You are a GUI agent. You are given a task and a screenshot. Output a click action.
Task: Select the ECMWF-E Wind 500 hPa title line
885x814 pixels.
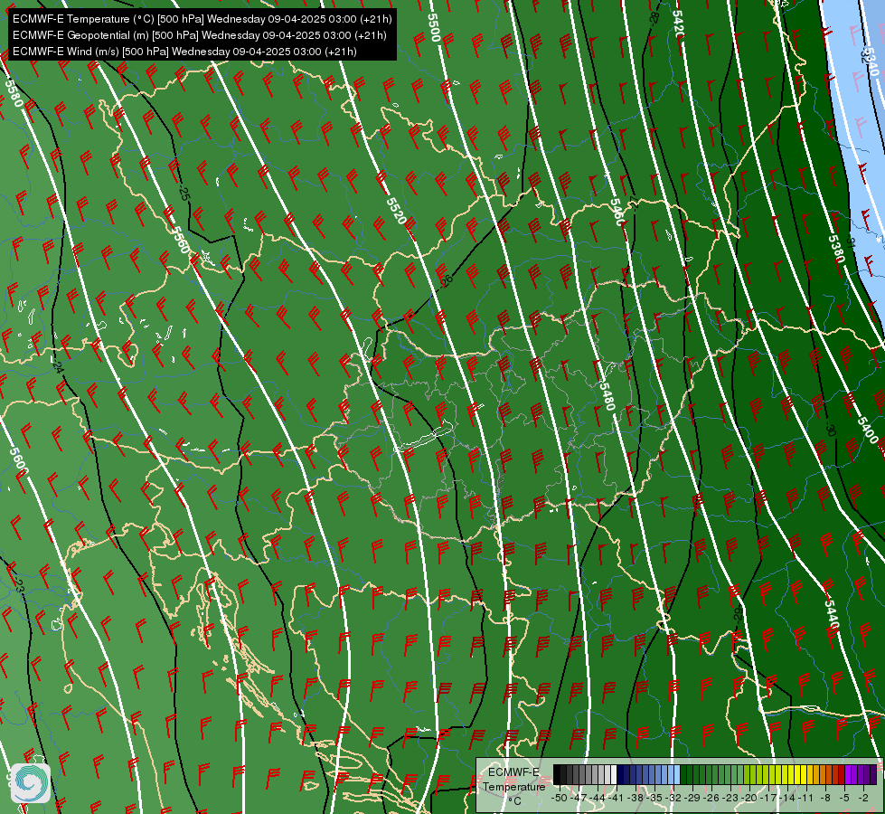pos(184,52)
